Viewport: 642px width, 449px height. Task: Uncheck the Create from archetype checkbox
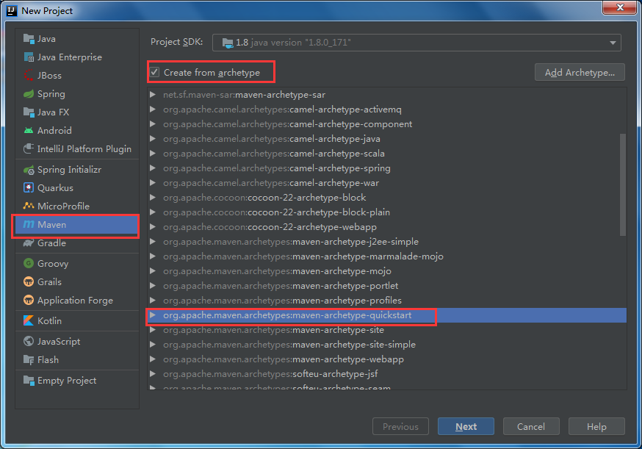pyautogui.click(x=154, y=73)
